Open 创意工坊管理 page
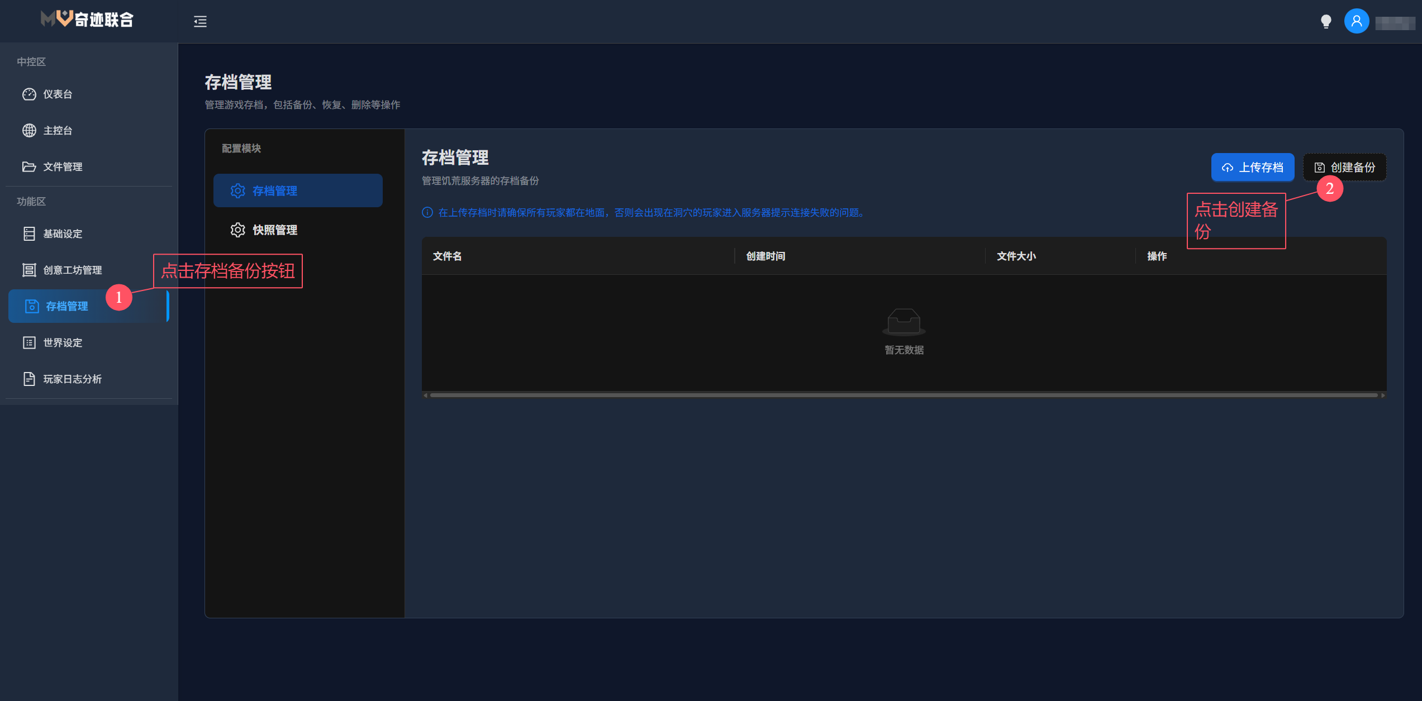The image size is (1422, 701). pyautogui.click(x=72, y=270)
